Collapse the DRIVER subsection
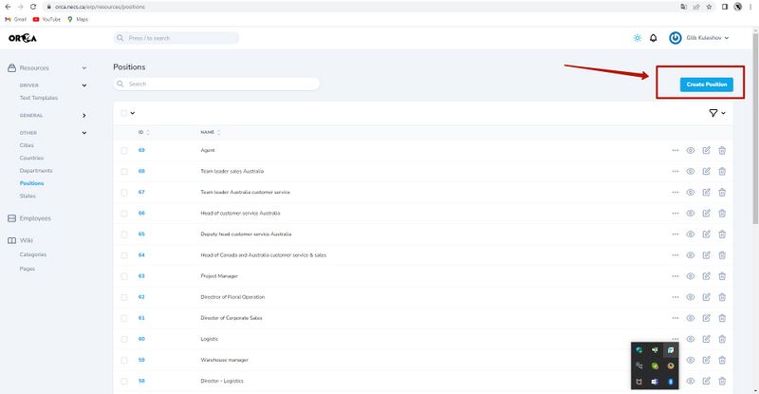This screenshot has height=394, width=759. pyautogui.click(x=84, y=85)
